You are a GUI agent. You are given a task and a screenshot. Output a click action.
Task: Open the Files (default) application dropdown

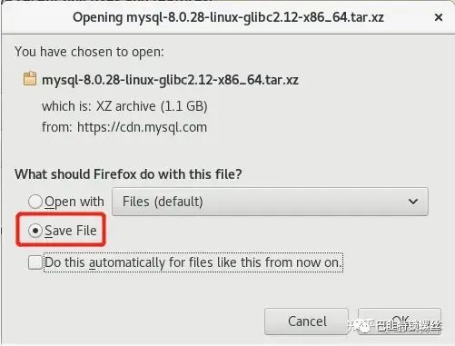(270, 202)
